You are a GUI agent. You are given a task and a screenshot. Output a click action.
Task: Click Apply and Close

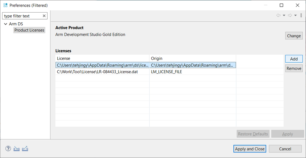coord(250,149)
